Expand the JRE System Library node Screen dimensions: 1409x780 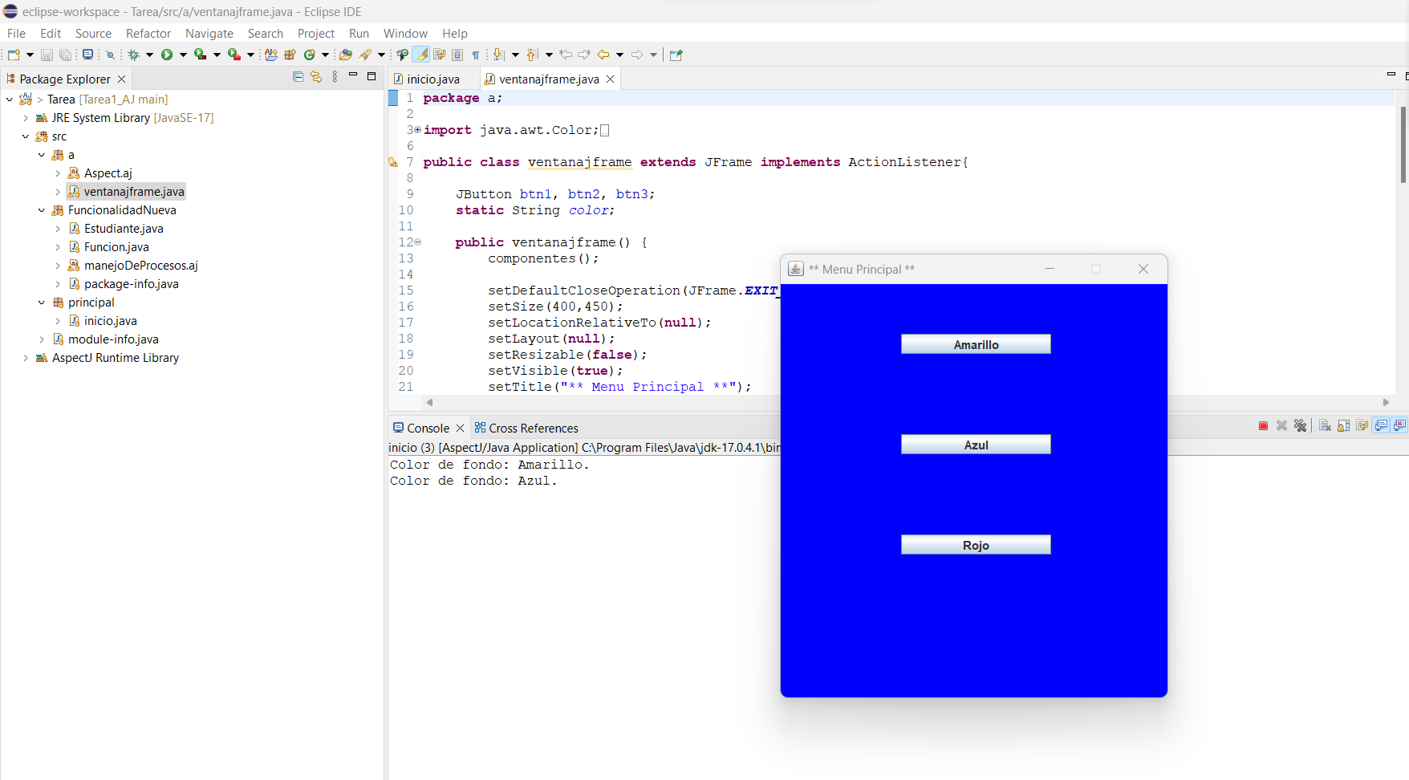point(26,117)
